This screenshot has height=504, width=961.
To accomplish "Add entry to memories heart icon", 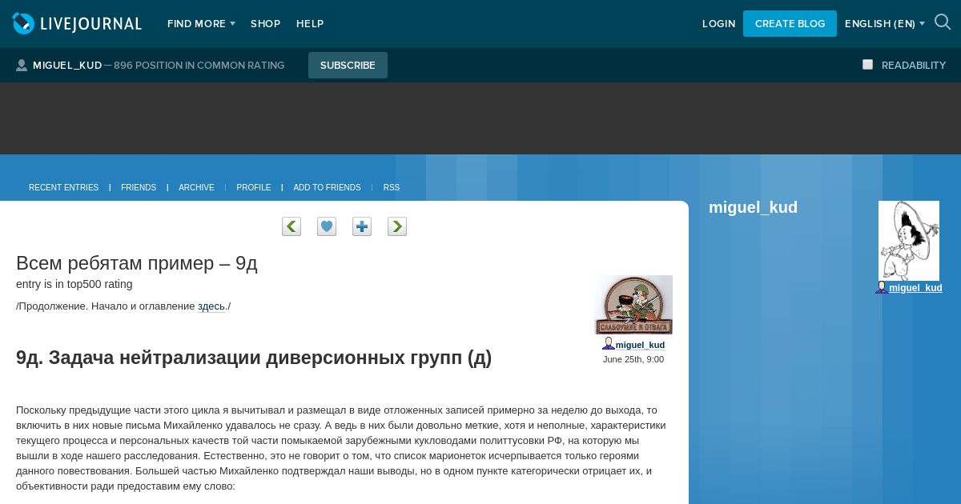I will (x=327, y=226).
